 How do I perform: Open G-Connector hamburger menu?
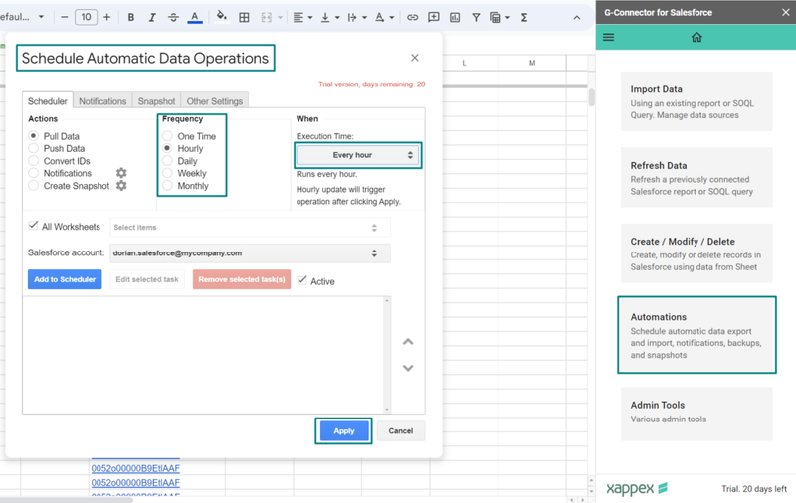coord(608,37)
